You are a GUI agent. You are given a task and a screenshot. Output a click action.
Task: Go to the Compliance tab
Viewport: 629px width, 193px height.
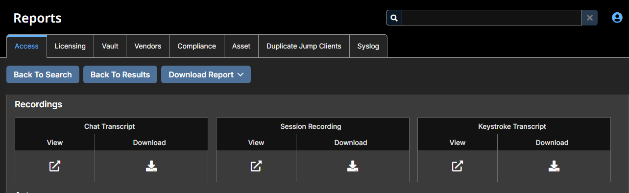click(196, 46)
